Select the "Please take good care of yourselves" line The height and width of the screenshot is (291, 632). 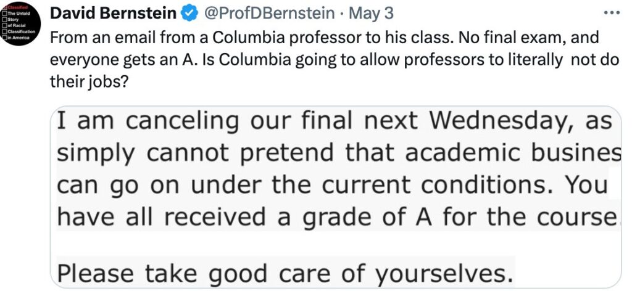285,273
